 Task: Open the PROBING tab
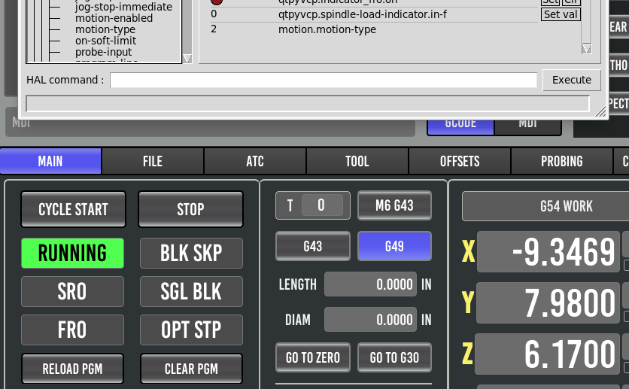(562, 161)
